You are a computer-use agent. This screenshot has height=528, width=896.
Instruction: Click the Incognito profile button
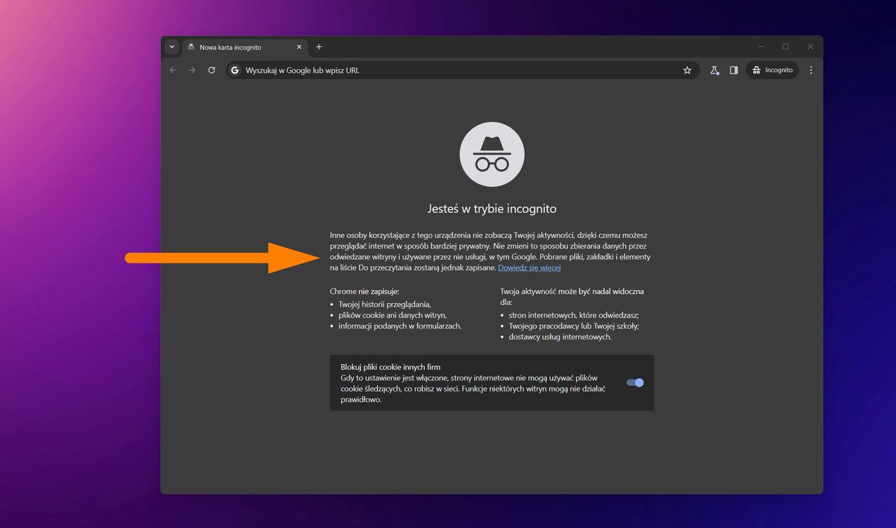772,70
